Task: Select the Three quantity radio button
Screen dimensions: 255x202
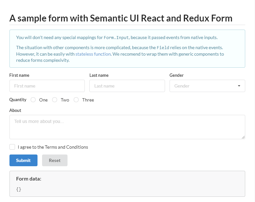Action: (76, 100)
